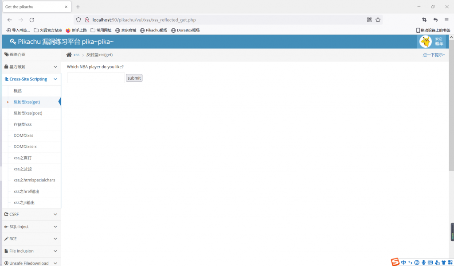Bookmark this page with the star icon
Image resolution: width=454 pixels, height=266 pixels.
click(x=378, y=20)
